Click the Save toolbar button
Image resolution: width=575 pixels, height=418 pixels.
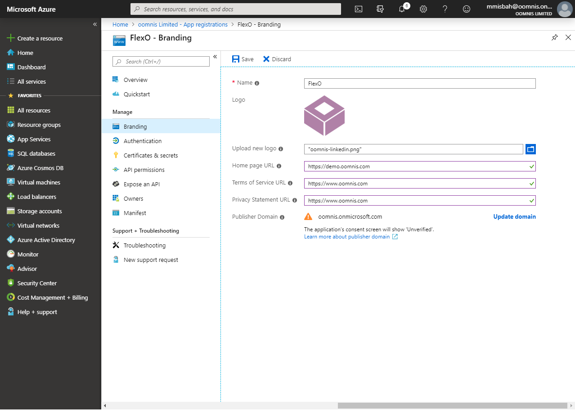pos(243,59)
